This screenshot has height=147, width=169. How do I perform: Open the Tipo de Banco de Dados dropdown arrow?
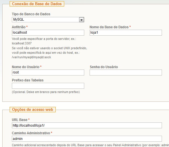coord(81,20)
